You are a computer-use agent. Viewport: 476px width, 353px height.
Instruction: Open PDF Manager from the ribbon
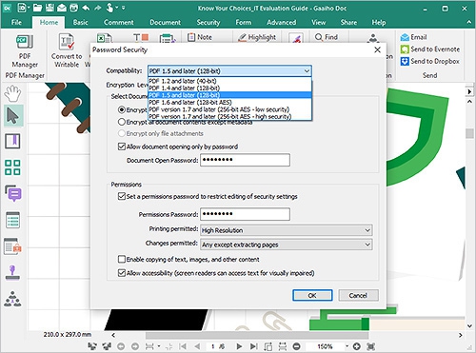click(25, 50)
